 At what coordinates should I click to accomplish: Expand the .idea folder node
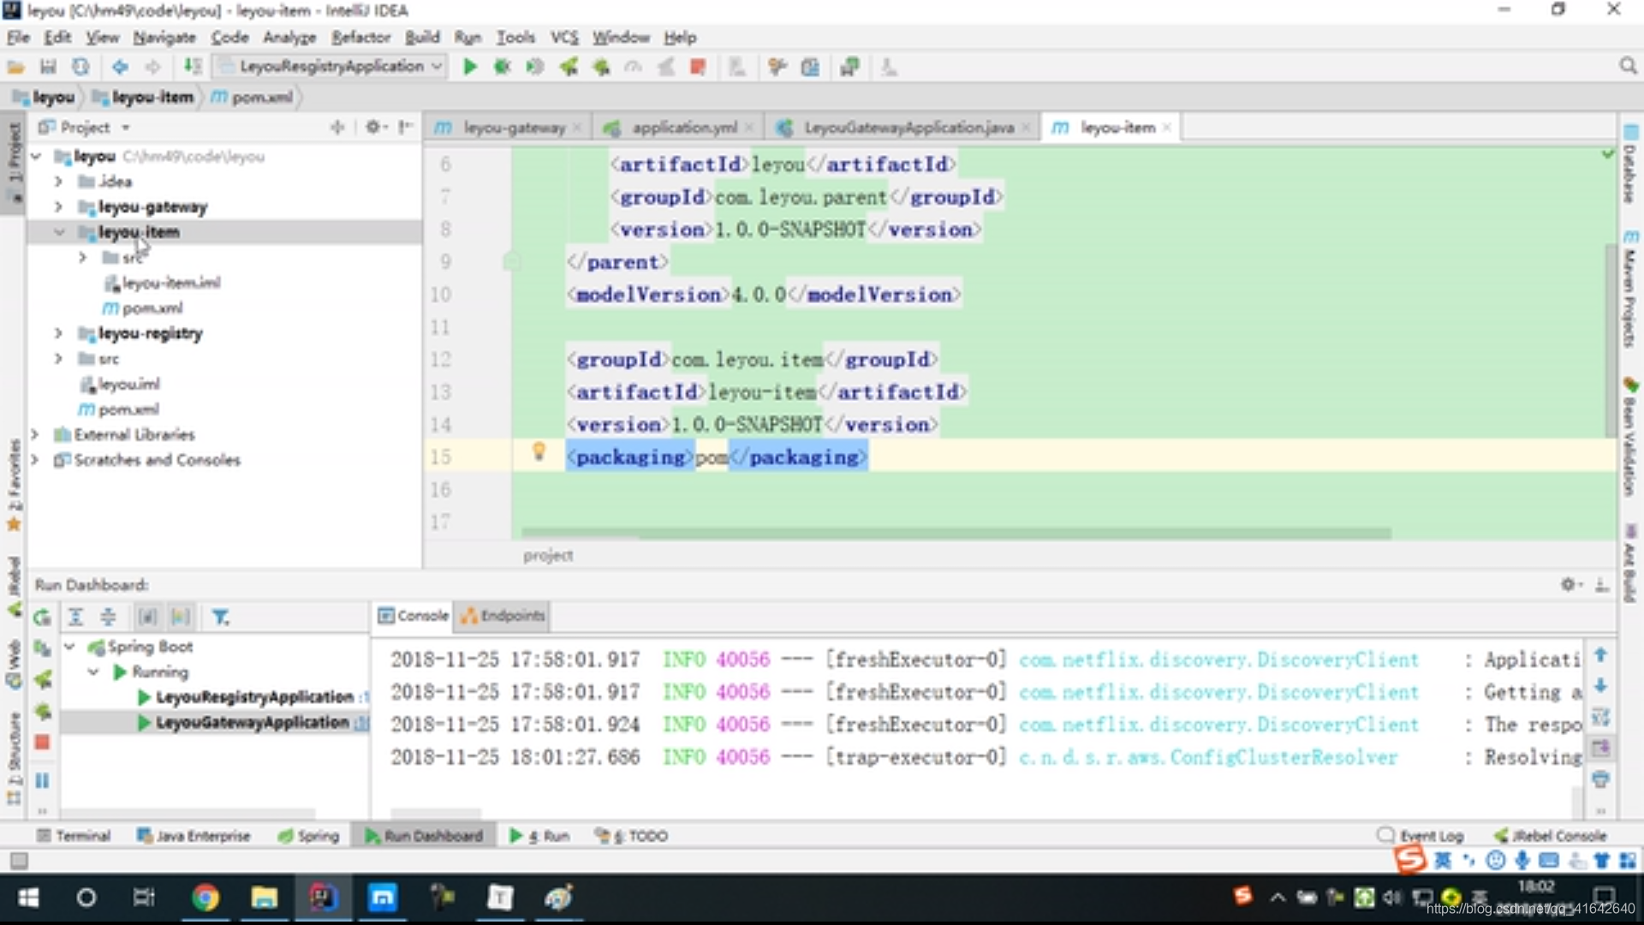58,182
